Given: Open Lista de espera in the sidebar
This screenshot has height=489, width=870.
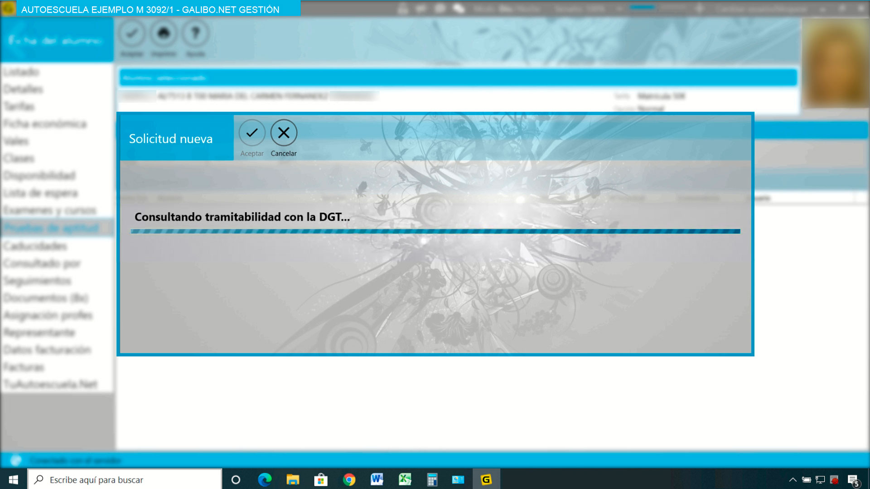Looking at the screenshot, I should 40,193.
